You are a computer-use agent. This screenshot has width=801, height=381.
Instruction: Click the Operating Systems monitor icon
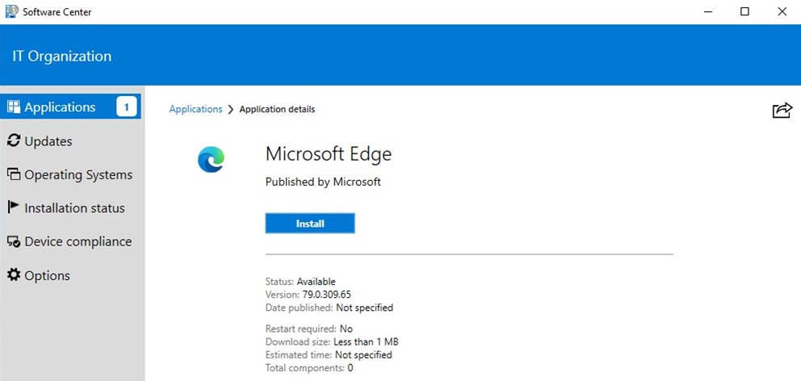click(14, 174)
